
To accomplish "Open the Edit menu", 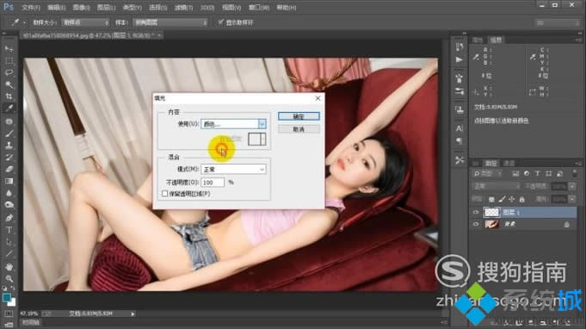I will (x=57, y=8).
